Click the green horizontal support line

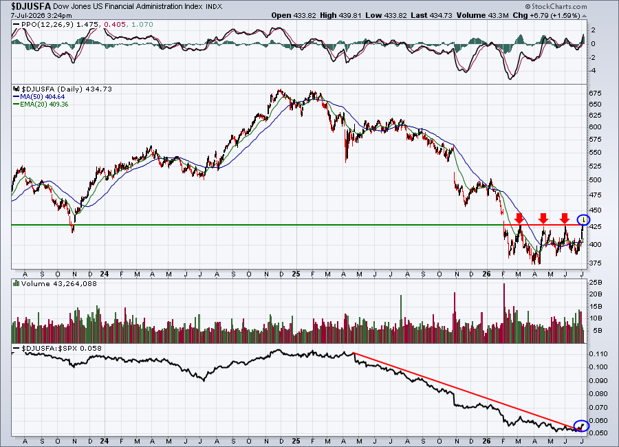257,225
